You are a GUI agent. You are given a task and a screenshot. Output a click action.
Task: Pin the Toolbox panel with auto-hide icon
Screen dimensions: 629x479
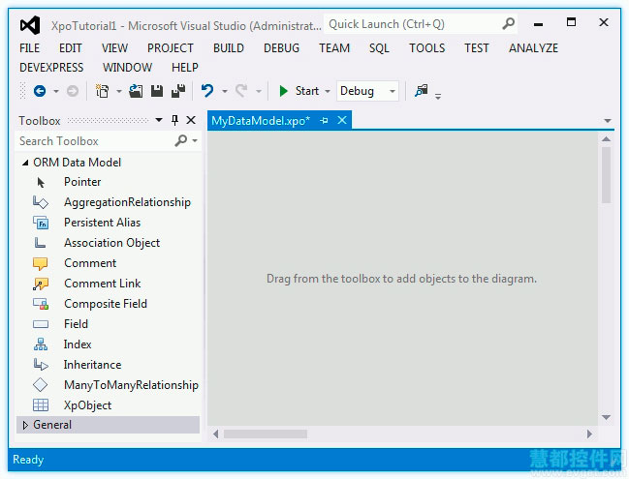[x=174, y=120]
